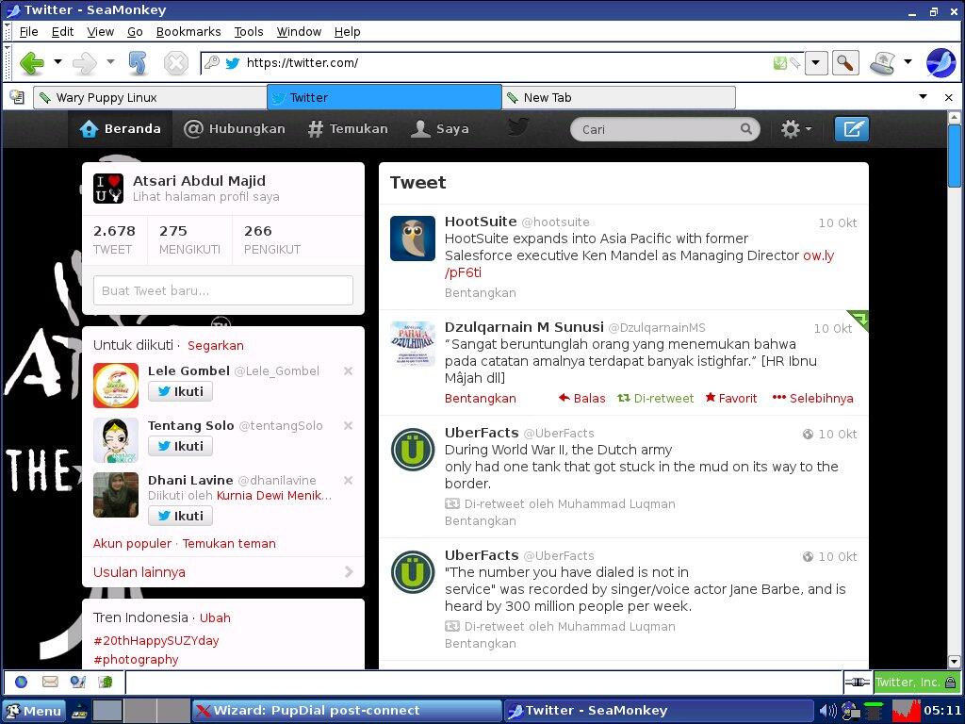The width and height of the screenshot is (965, 724).
Task: Follow Dhani Lavine with Ikuti button
Action: coord(180,516)
